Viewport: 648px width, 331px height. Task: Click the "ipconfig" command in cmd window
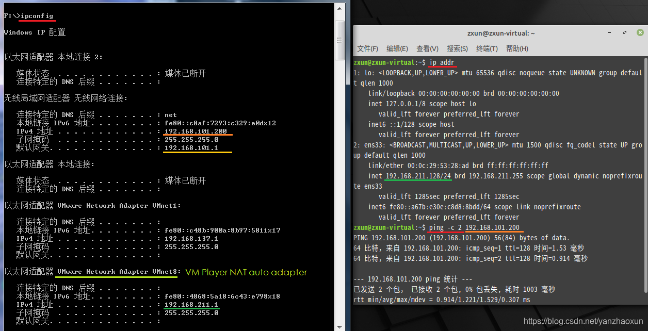[x=37, y=16]
